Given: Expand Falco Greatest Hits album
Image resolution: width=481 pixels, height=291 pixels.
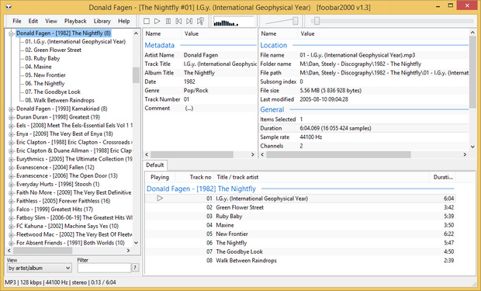Looking at the screenshot, I should 11,210.
